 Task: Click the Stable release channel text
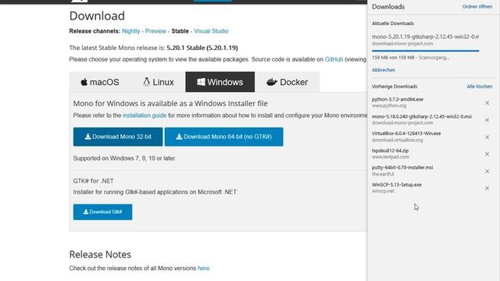[x=180, y=31]
